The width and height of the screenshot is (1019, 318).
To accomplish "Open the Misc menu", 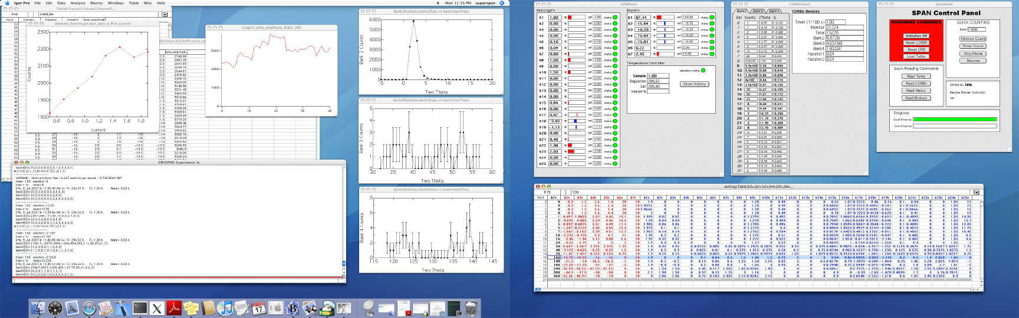I will [x=147, y=3].
